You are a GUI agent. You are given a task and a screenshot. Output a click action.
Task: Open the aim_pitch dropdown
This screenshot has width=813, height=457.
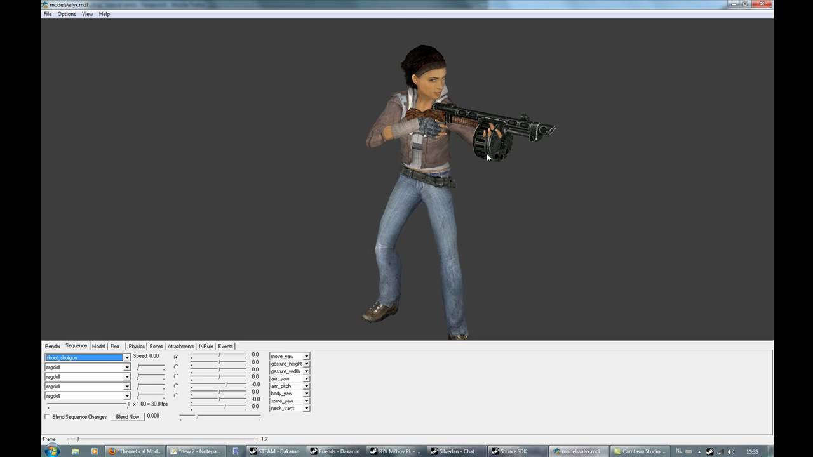pos(306,386)
